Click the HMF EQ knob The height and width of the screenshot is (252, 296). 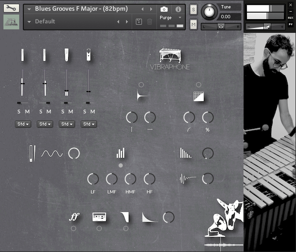click(x=130, y=179)
